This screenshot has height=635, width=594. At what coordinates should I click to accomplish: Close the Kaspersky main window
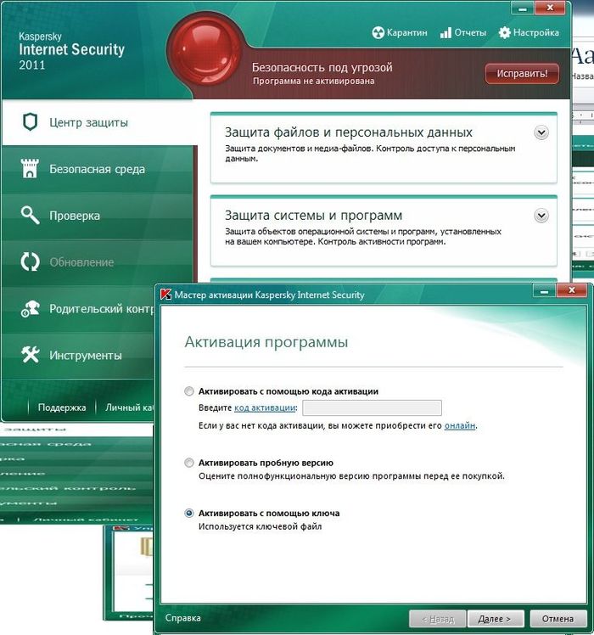coord(550,8)
